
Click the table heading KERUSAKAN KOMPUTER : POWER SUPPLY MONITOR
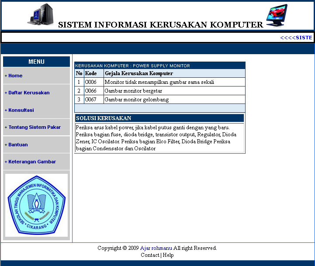point(132,66)
